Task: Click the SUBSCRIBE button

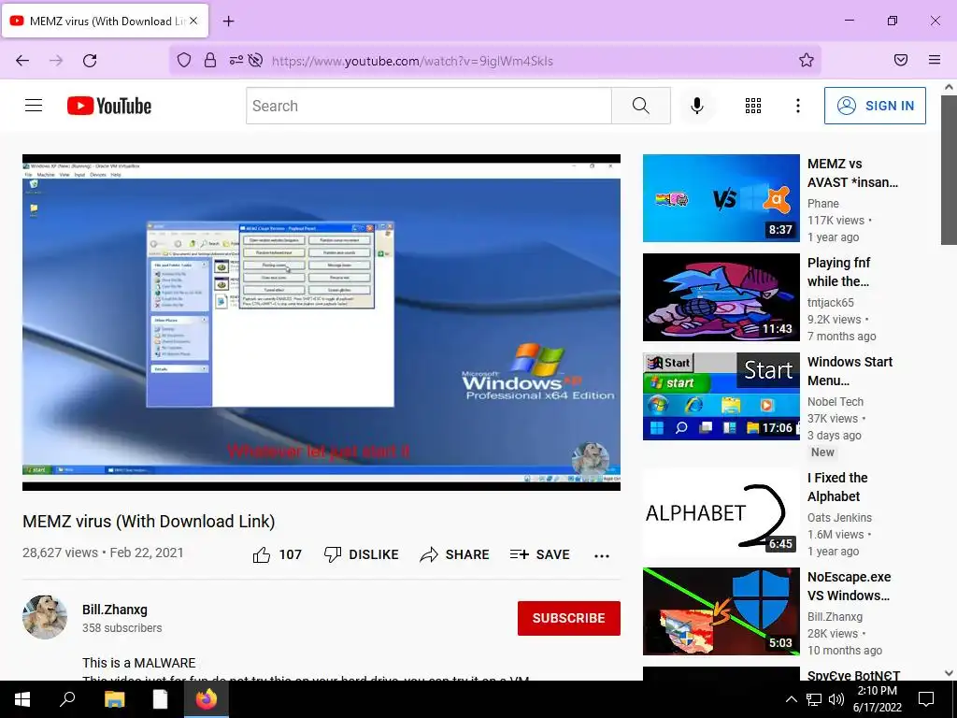Action: click(x=569, y=618)
